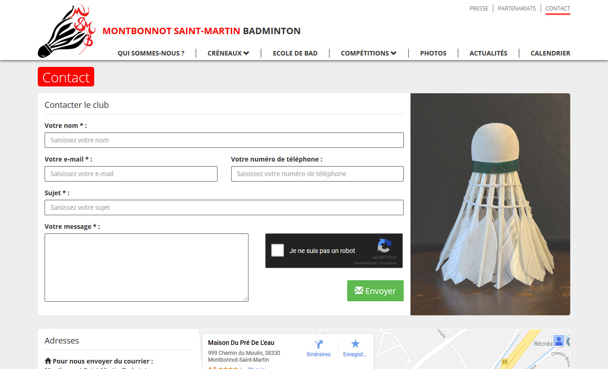Click the shuttlecock photo
The width and height of the screenshot is (608, 369).
click(490, 204)
